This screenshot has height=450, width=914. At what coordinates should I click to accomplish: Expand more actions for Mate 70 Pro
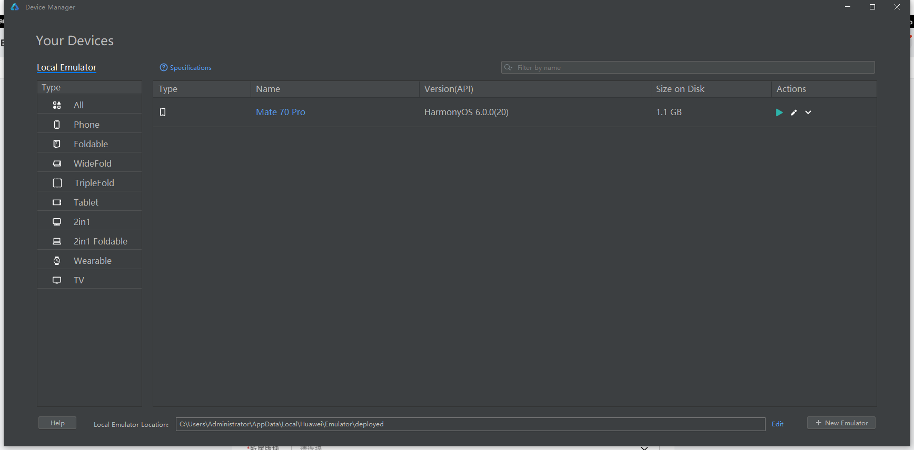pyautogui.click(x=808, y=112)
